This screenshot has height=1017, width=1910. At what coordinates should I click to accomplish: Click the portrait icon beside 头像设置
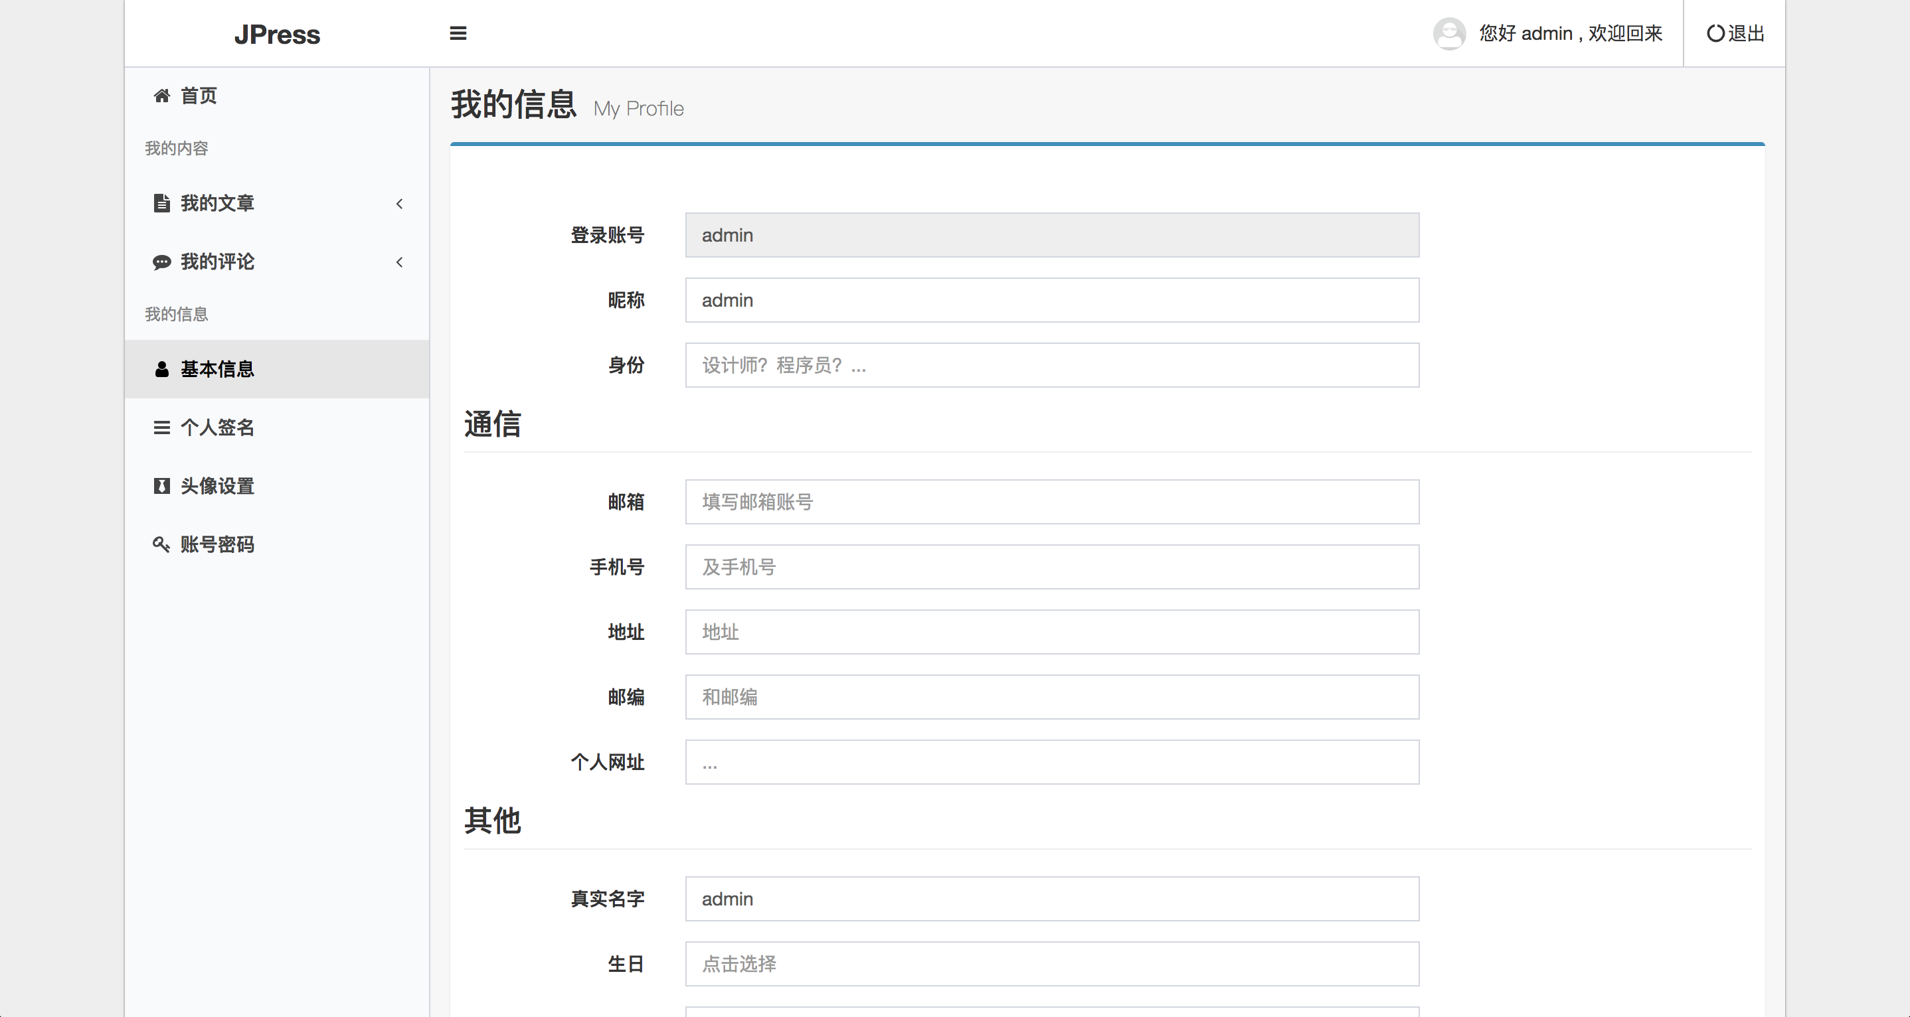click(161, 487)
